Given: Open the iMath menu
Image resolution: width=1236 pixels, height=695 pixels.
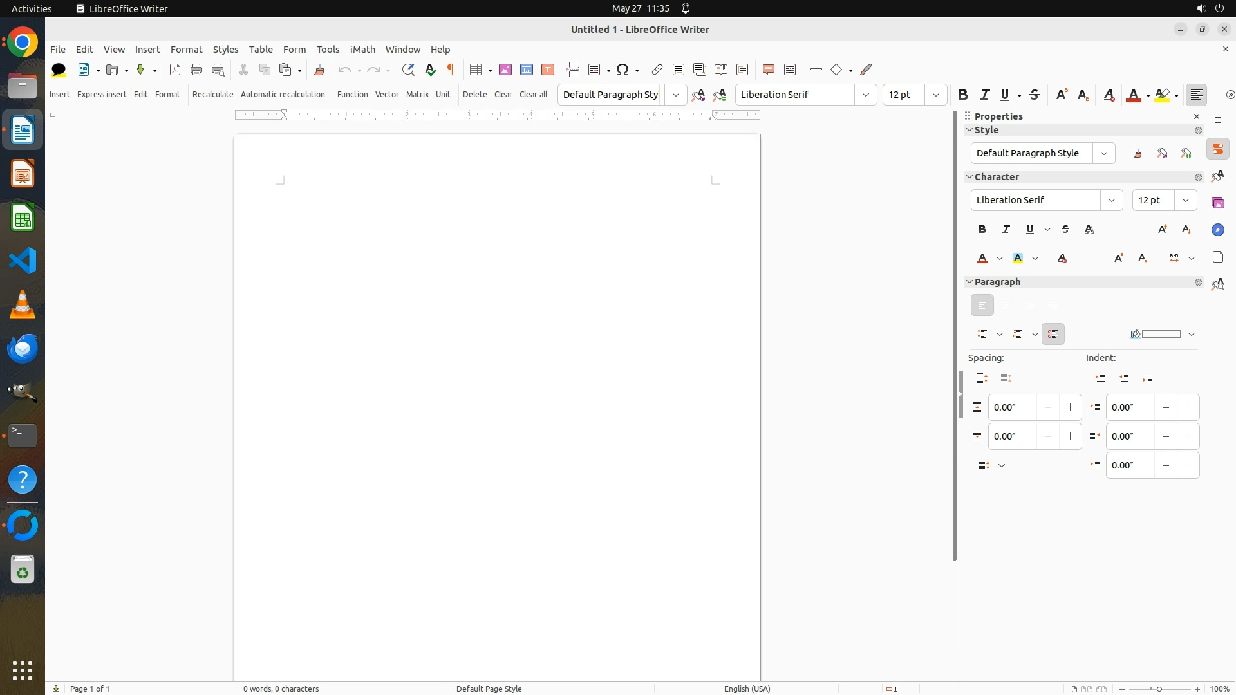Looking at the screenshot, I should (x=362, y=49).
